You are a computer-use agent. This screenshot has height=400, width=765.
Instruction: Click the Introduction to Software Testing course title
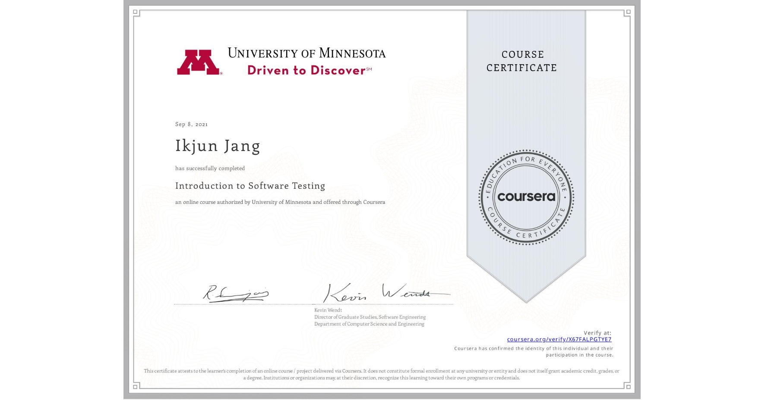coord(250,186)
